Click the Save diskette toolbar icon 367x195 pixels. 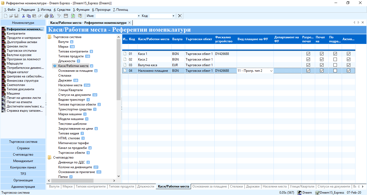click(x=16, y=16)
